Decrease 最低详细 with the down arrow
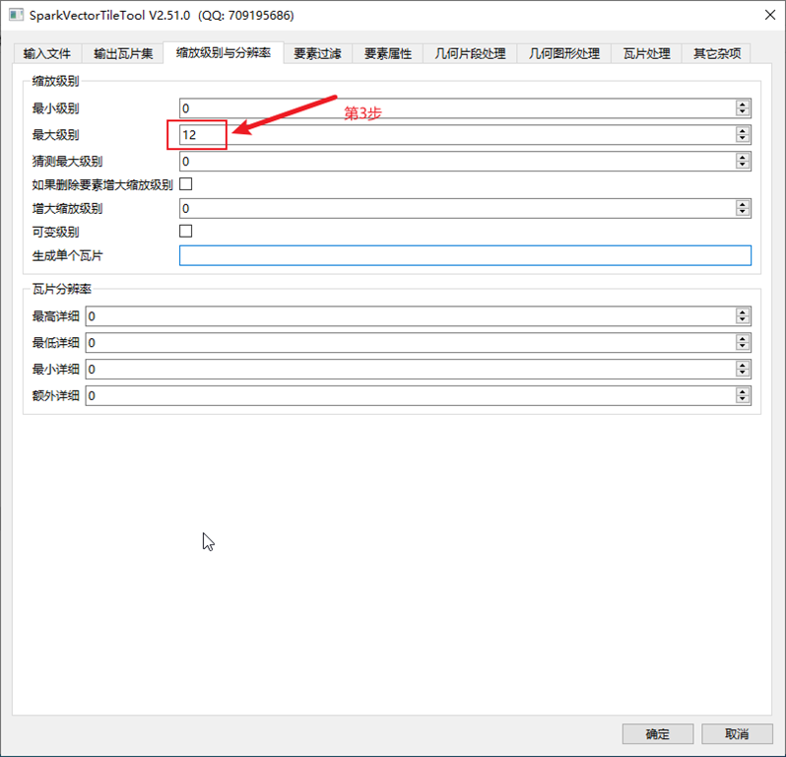The height and width of the screenshot is (757, 786). [x=743, y=347]
